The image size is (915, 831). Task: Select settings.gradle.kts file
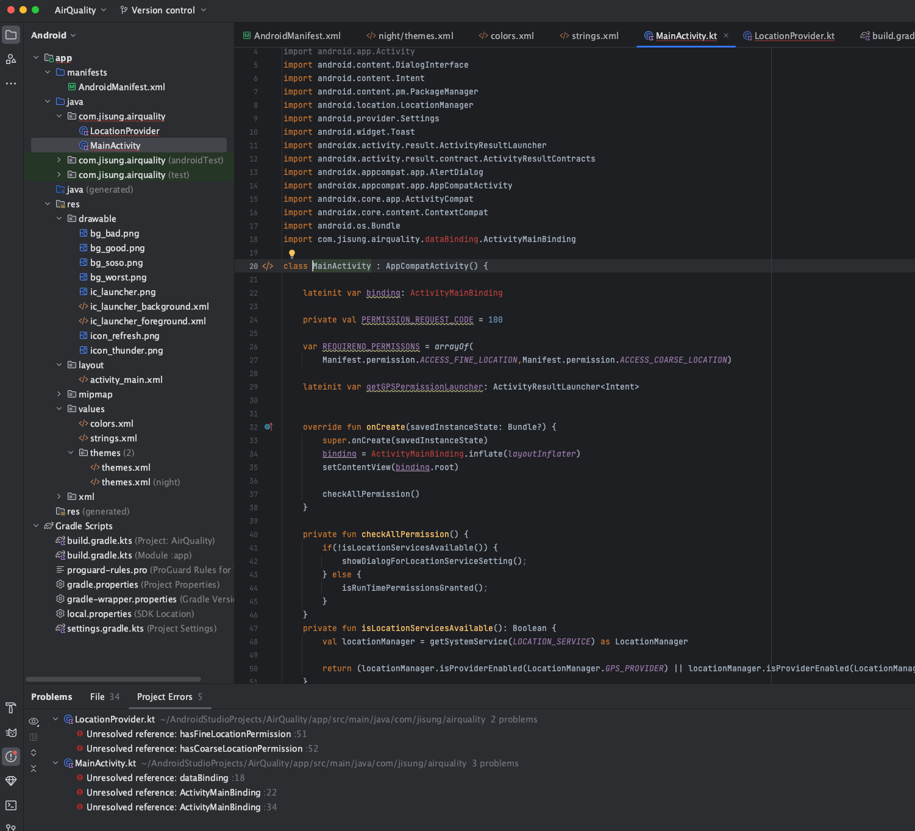136,628
